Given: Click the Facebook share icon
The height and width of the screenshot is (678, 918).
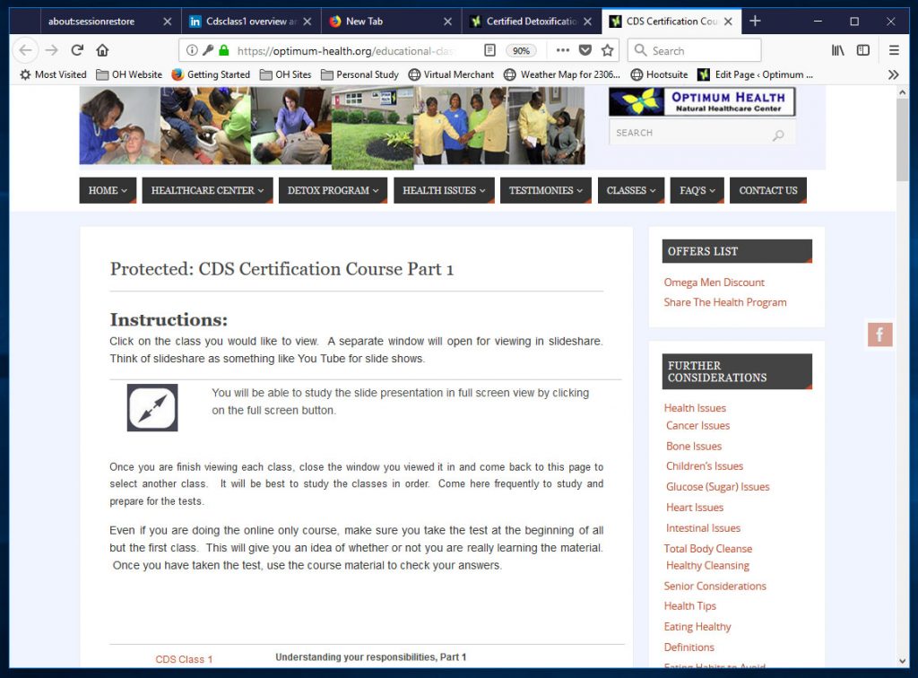Looking at the screenshot, I should (x=879, y=335).
